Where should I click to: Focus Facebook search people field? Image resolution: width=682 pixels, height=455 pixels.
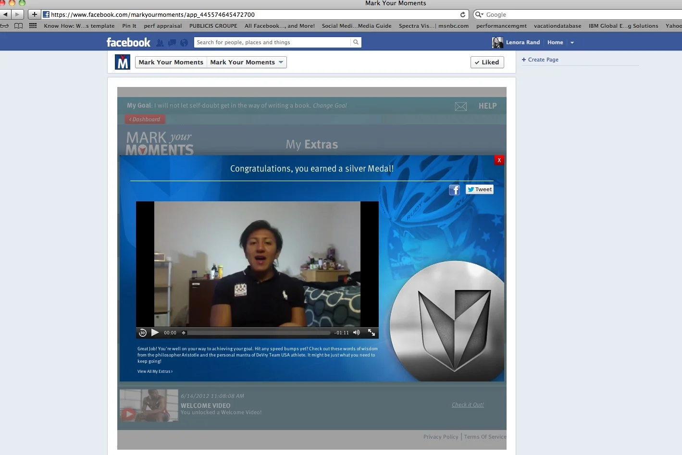coord(273,42)
